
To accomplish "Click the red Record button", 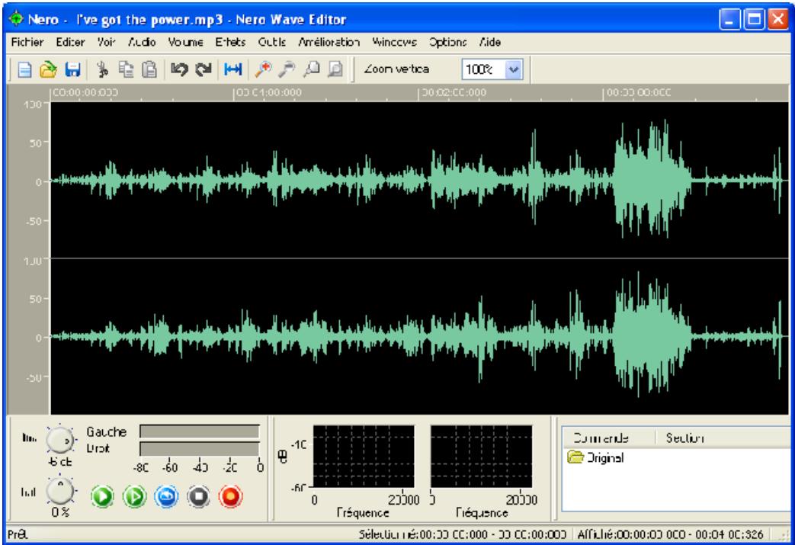I will (x=230, y=496).
